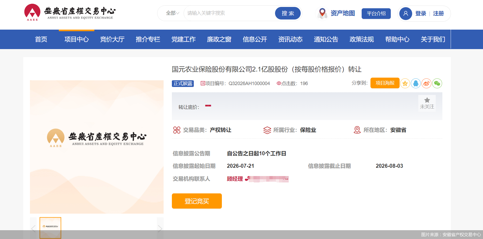Click the previous-image left arrow
This screenshot has width=483, height=239.
pyautogui.click(x=33, y=229)
